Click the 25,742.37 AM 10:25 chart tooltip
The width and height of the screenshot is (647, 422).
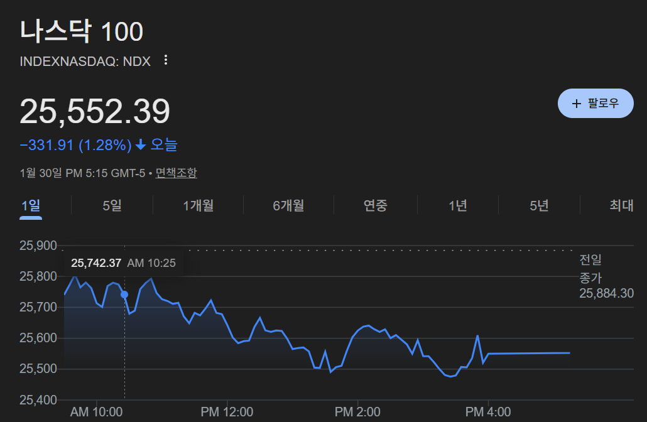(123, 262)
